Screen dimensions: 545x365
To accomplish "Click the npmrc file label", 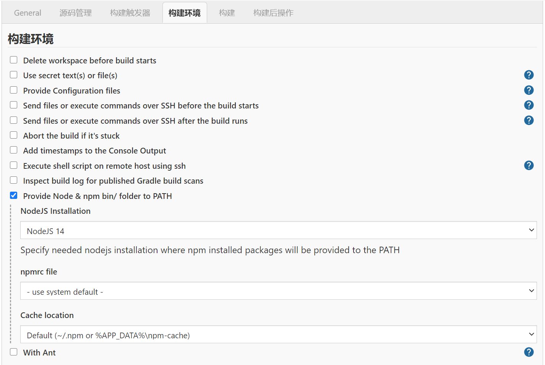I will click(x=39, y=272).
